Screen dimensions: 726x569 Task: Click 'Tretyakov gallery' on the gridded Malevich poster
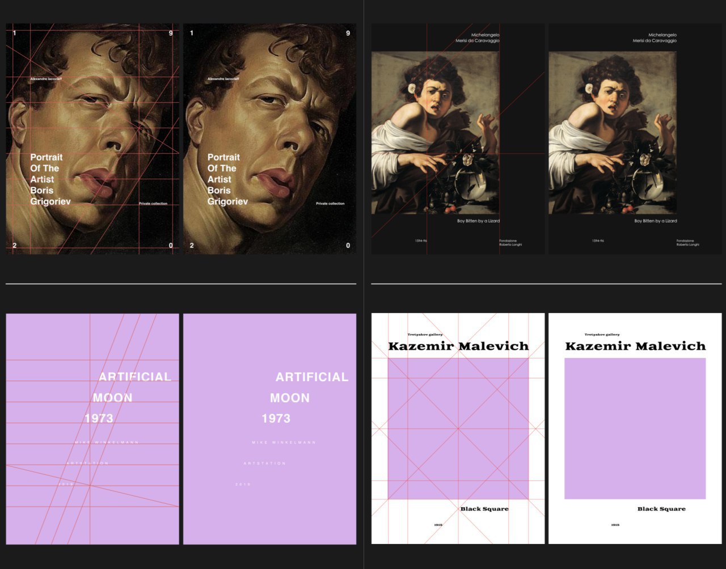point(425,335)
